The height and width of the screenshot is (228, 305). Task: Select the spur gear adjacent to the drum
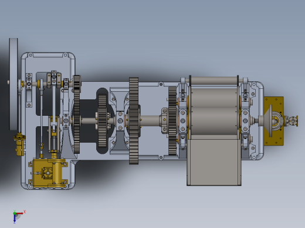click(x=172, y=121)
